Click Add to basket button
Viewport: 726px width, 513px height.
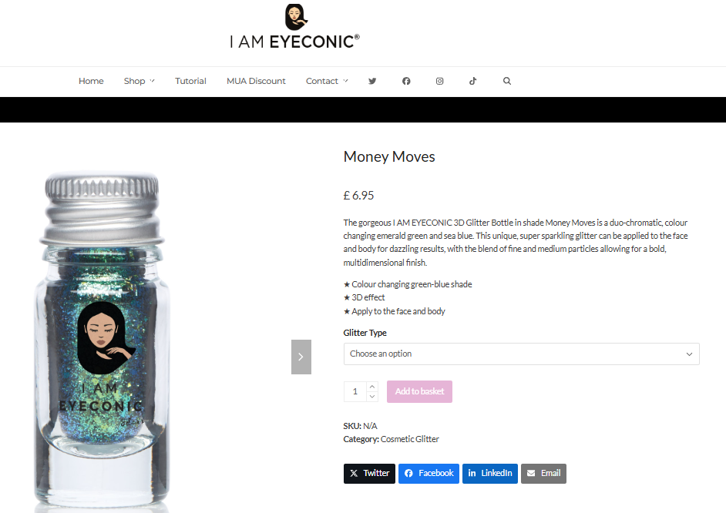coord(419,391)
